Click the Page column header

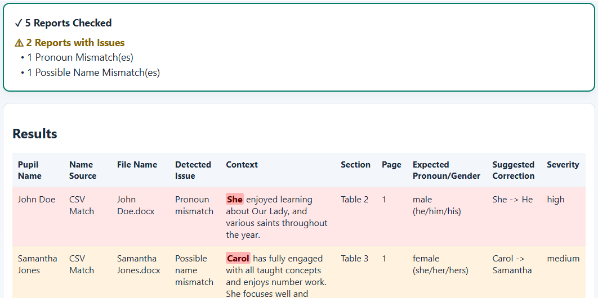tap(392, 165)
